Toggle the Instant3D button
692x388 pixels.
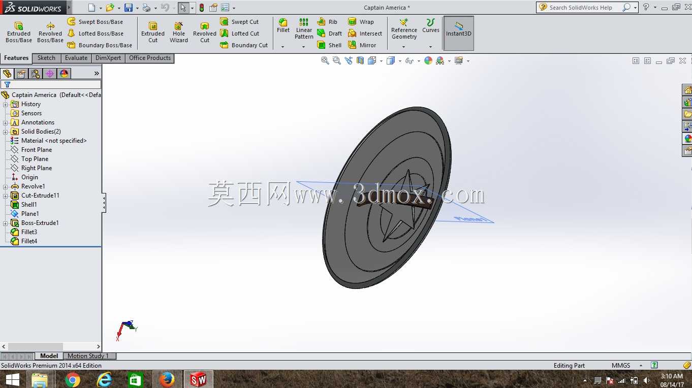[x=459, y=33]
